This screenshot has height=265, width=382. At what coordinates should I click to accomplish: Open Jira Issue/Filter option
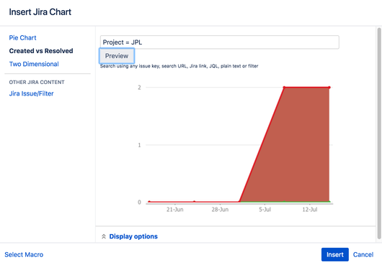[x=31, y=93]
